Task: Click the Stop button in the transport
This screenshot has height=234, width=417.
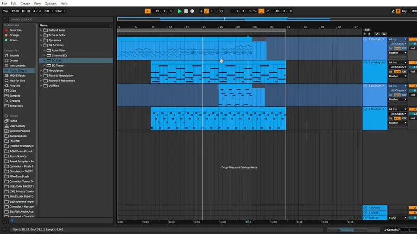Action: point(186,11)
